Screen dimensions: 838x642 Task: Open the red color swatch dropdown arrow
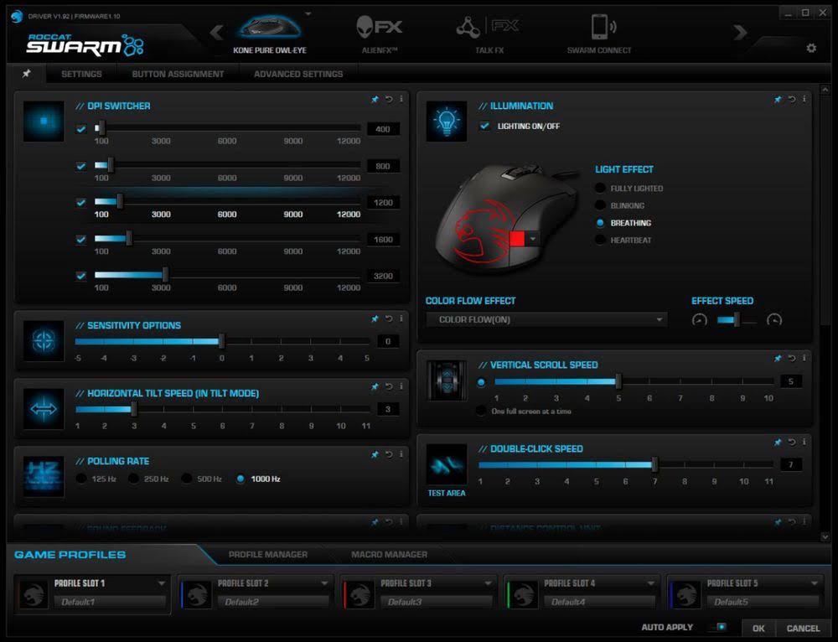pyautogui.click(x=532, y=239)
